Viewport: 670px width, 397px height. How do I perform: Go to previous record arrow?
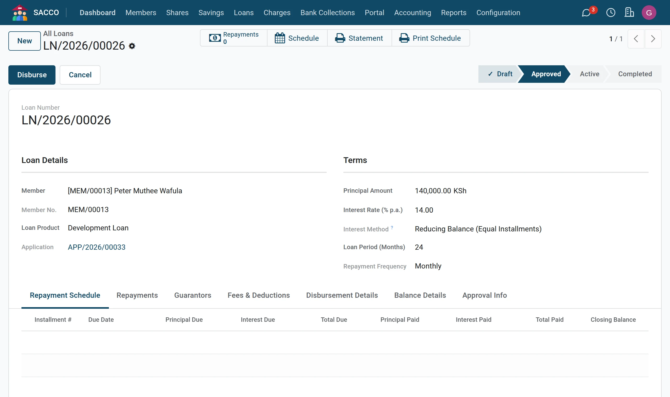[636, 39]
